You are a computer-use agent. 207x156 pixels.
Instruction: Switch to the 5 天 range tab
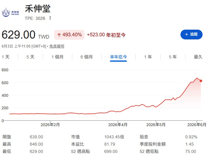pyautogui.click(x=30, y=57)
